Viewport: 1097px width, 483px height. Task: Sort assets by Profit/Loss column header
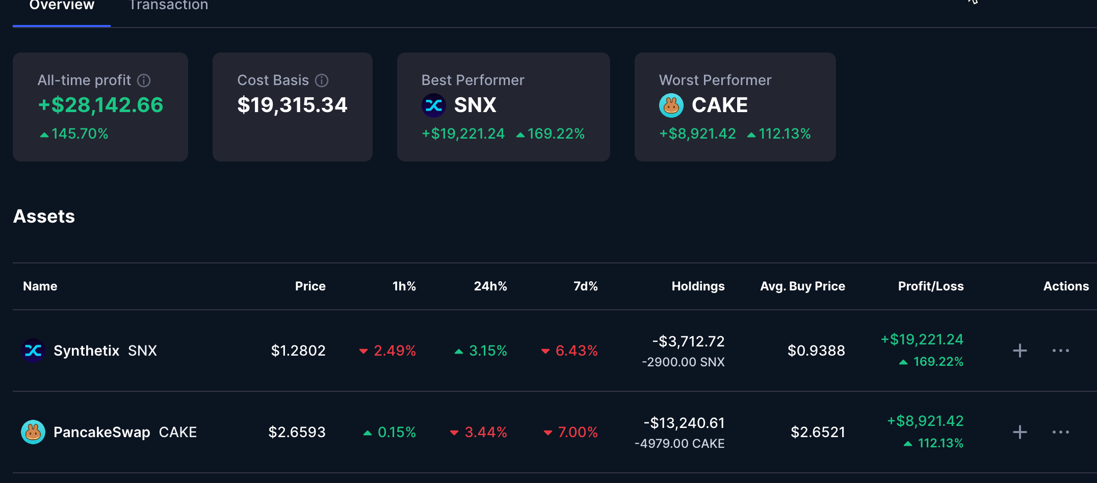pos(930,286)
